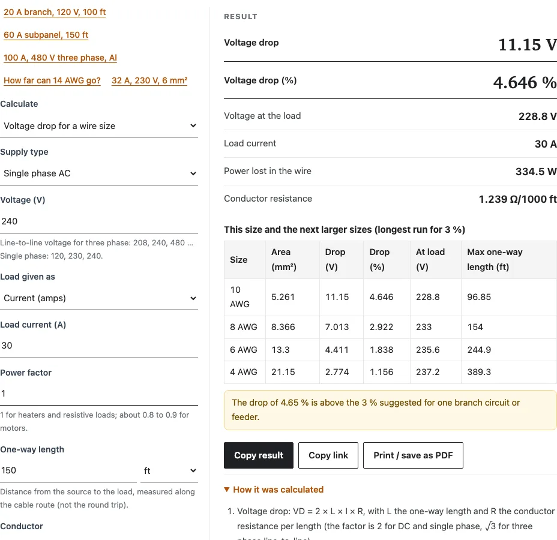The width and height of the screenshot is (557, 540).
Task: Change the length unit ft dropdown
Action: point(169,471)
